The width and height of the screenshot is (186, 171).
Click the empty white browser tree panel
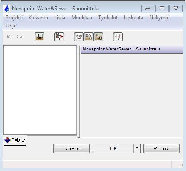click(x=40, y=90)
